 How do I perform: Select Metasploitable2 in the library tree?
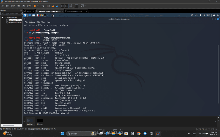(x=15, y=23)
